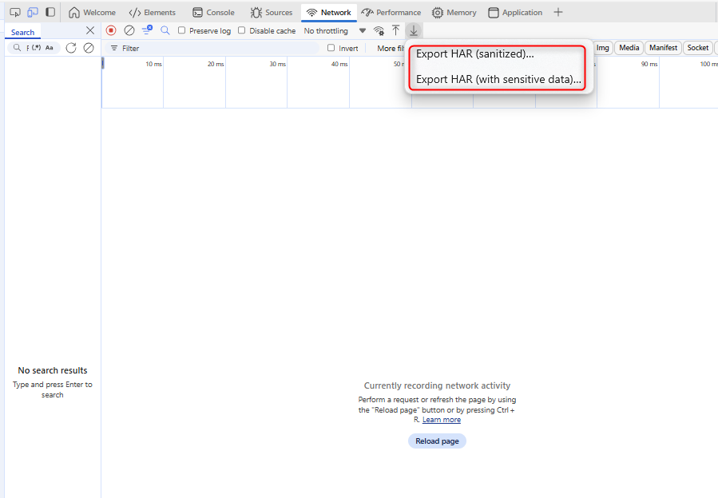Open the Learn more link
The width and height of the screenshot is (718, 498).
[441, 419]
